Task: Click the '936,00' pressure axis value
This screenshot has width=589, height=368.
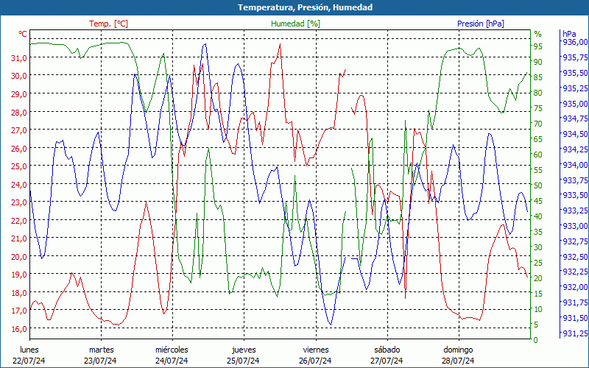Action: [574, 42]
